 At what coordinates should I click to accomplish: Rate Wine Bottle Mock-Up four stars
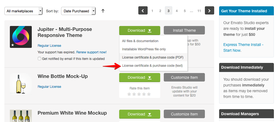point(144,94)
